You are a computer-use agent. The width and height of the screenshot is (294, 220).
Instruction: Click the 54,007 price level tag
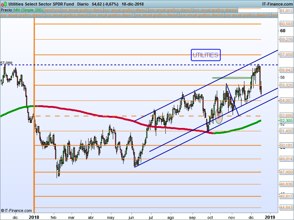coord(286,100)
